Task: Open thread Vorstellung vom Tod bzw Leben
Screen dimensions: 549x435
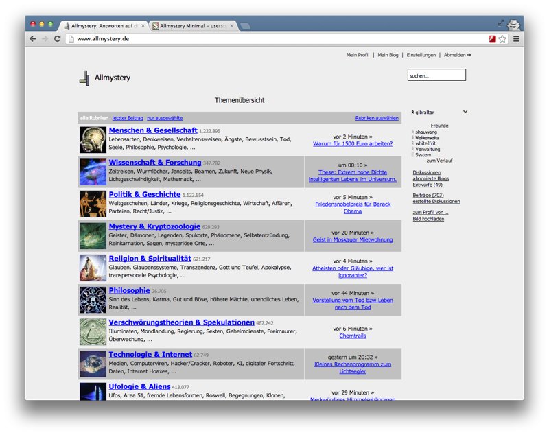Action: pyautogui.click(x=353, y=304)
